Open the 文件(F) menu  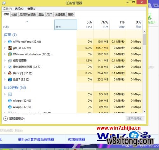tap(7, 9)
